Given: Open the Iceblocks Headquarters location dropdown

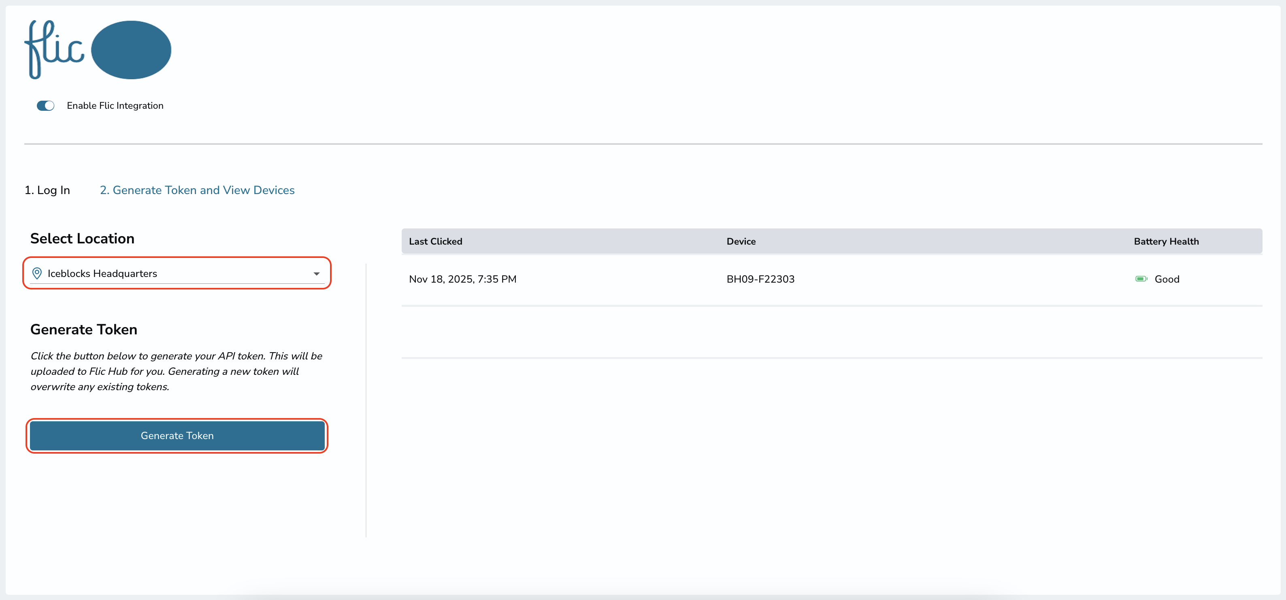Looking at the screenshot, I should pyautogui.click(x=177, y=273).
